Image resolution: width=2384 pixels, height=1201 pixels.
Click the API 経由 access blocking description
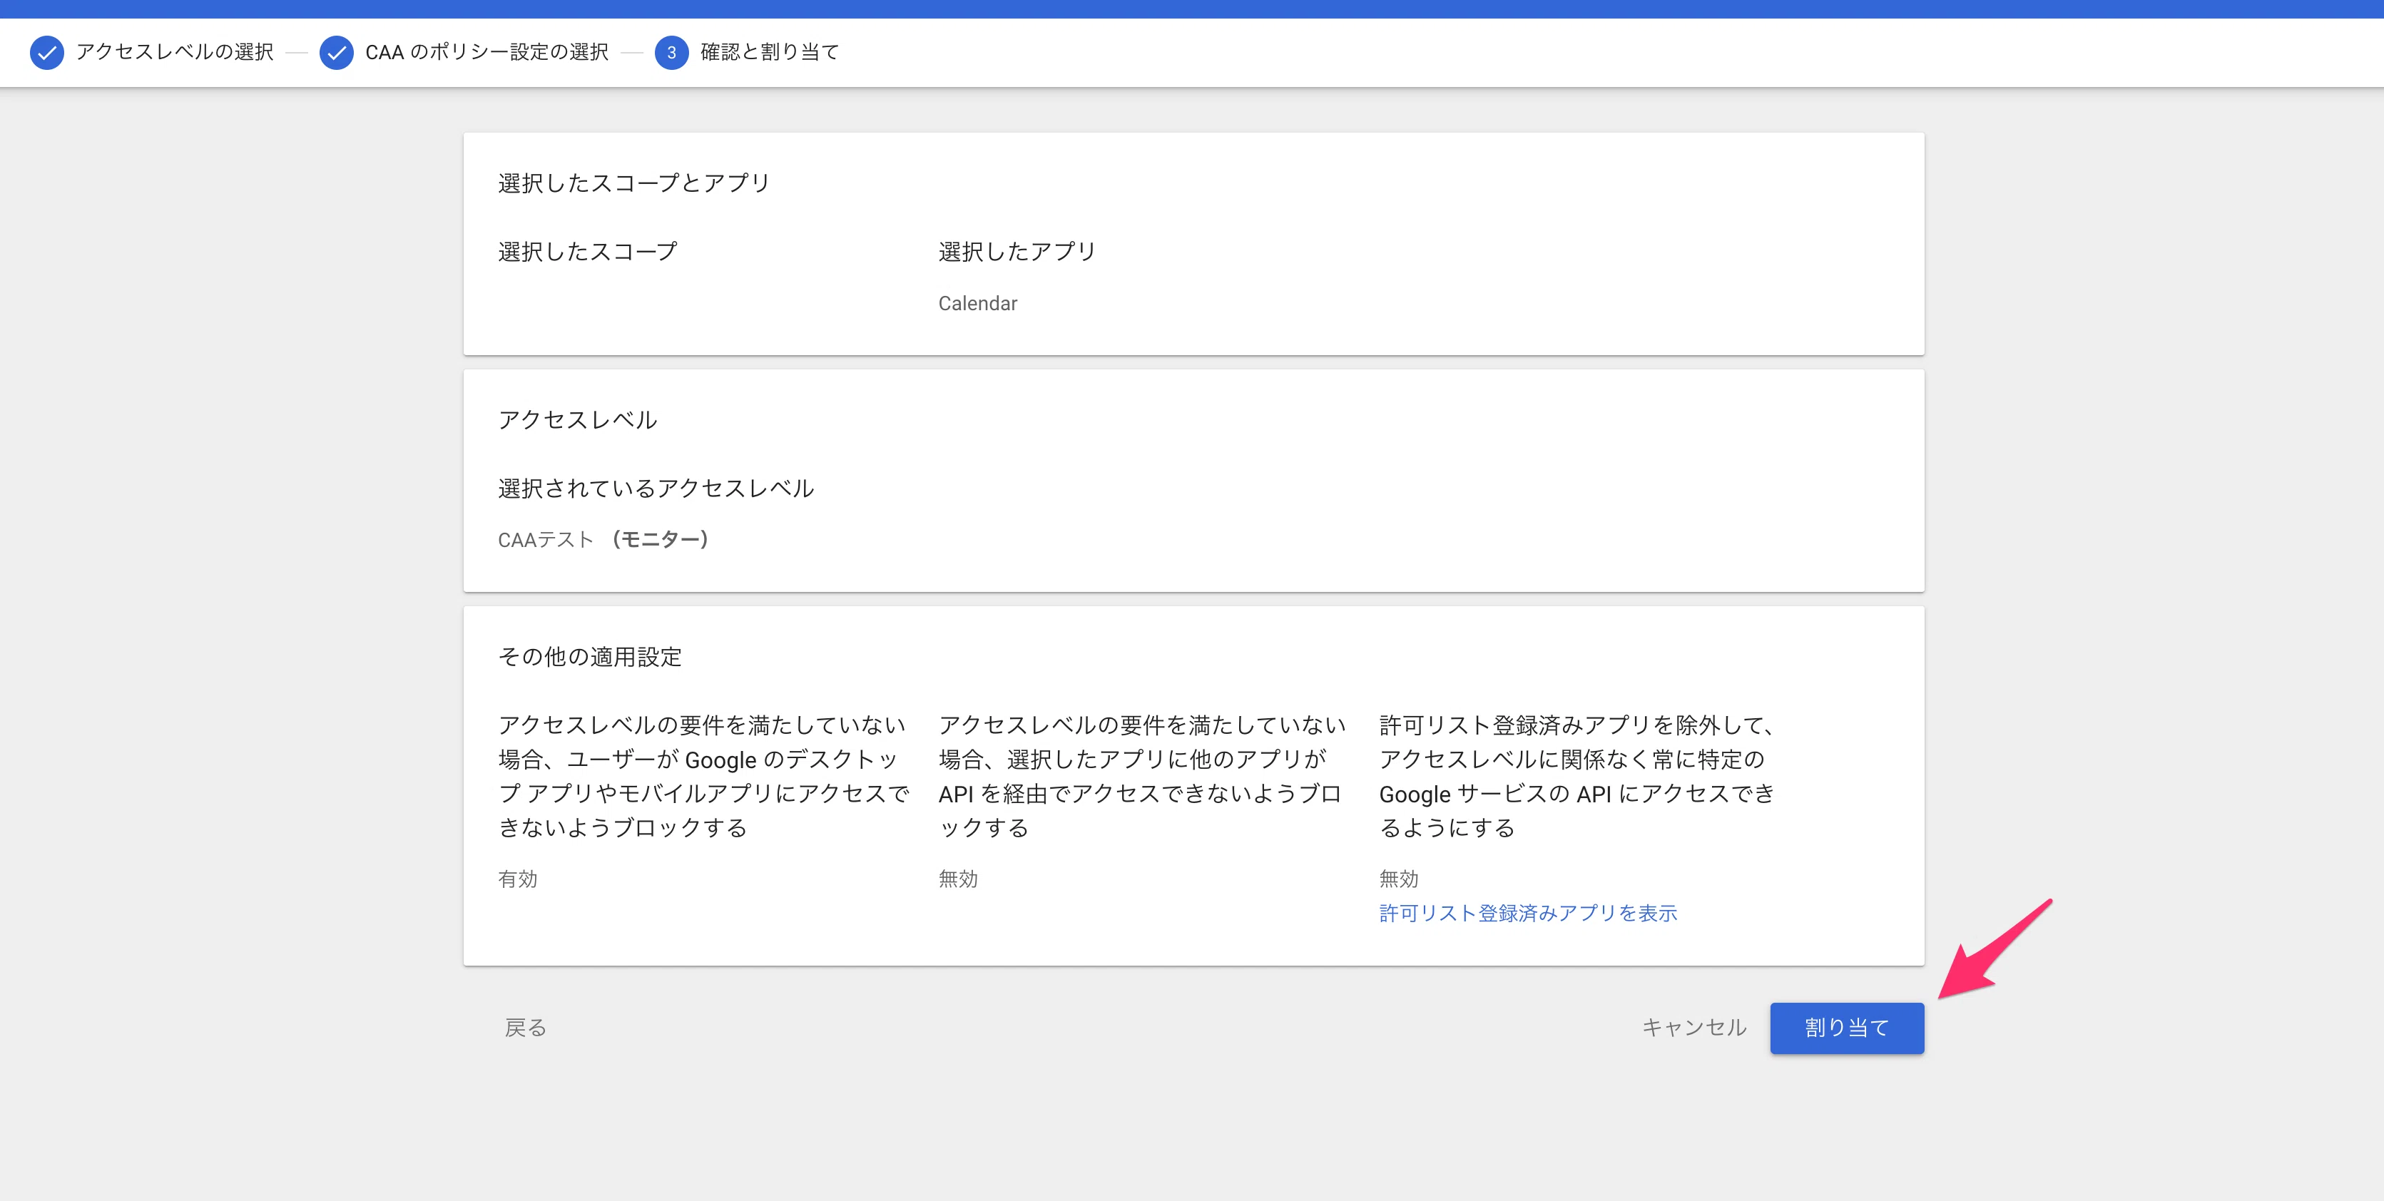click(1142, 777)
